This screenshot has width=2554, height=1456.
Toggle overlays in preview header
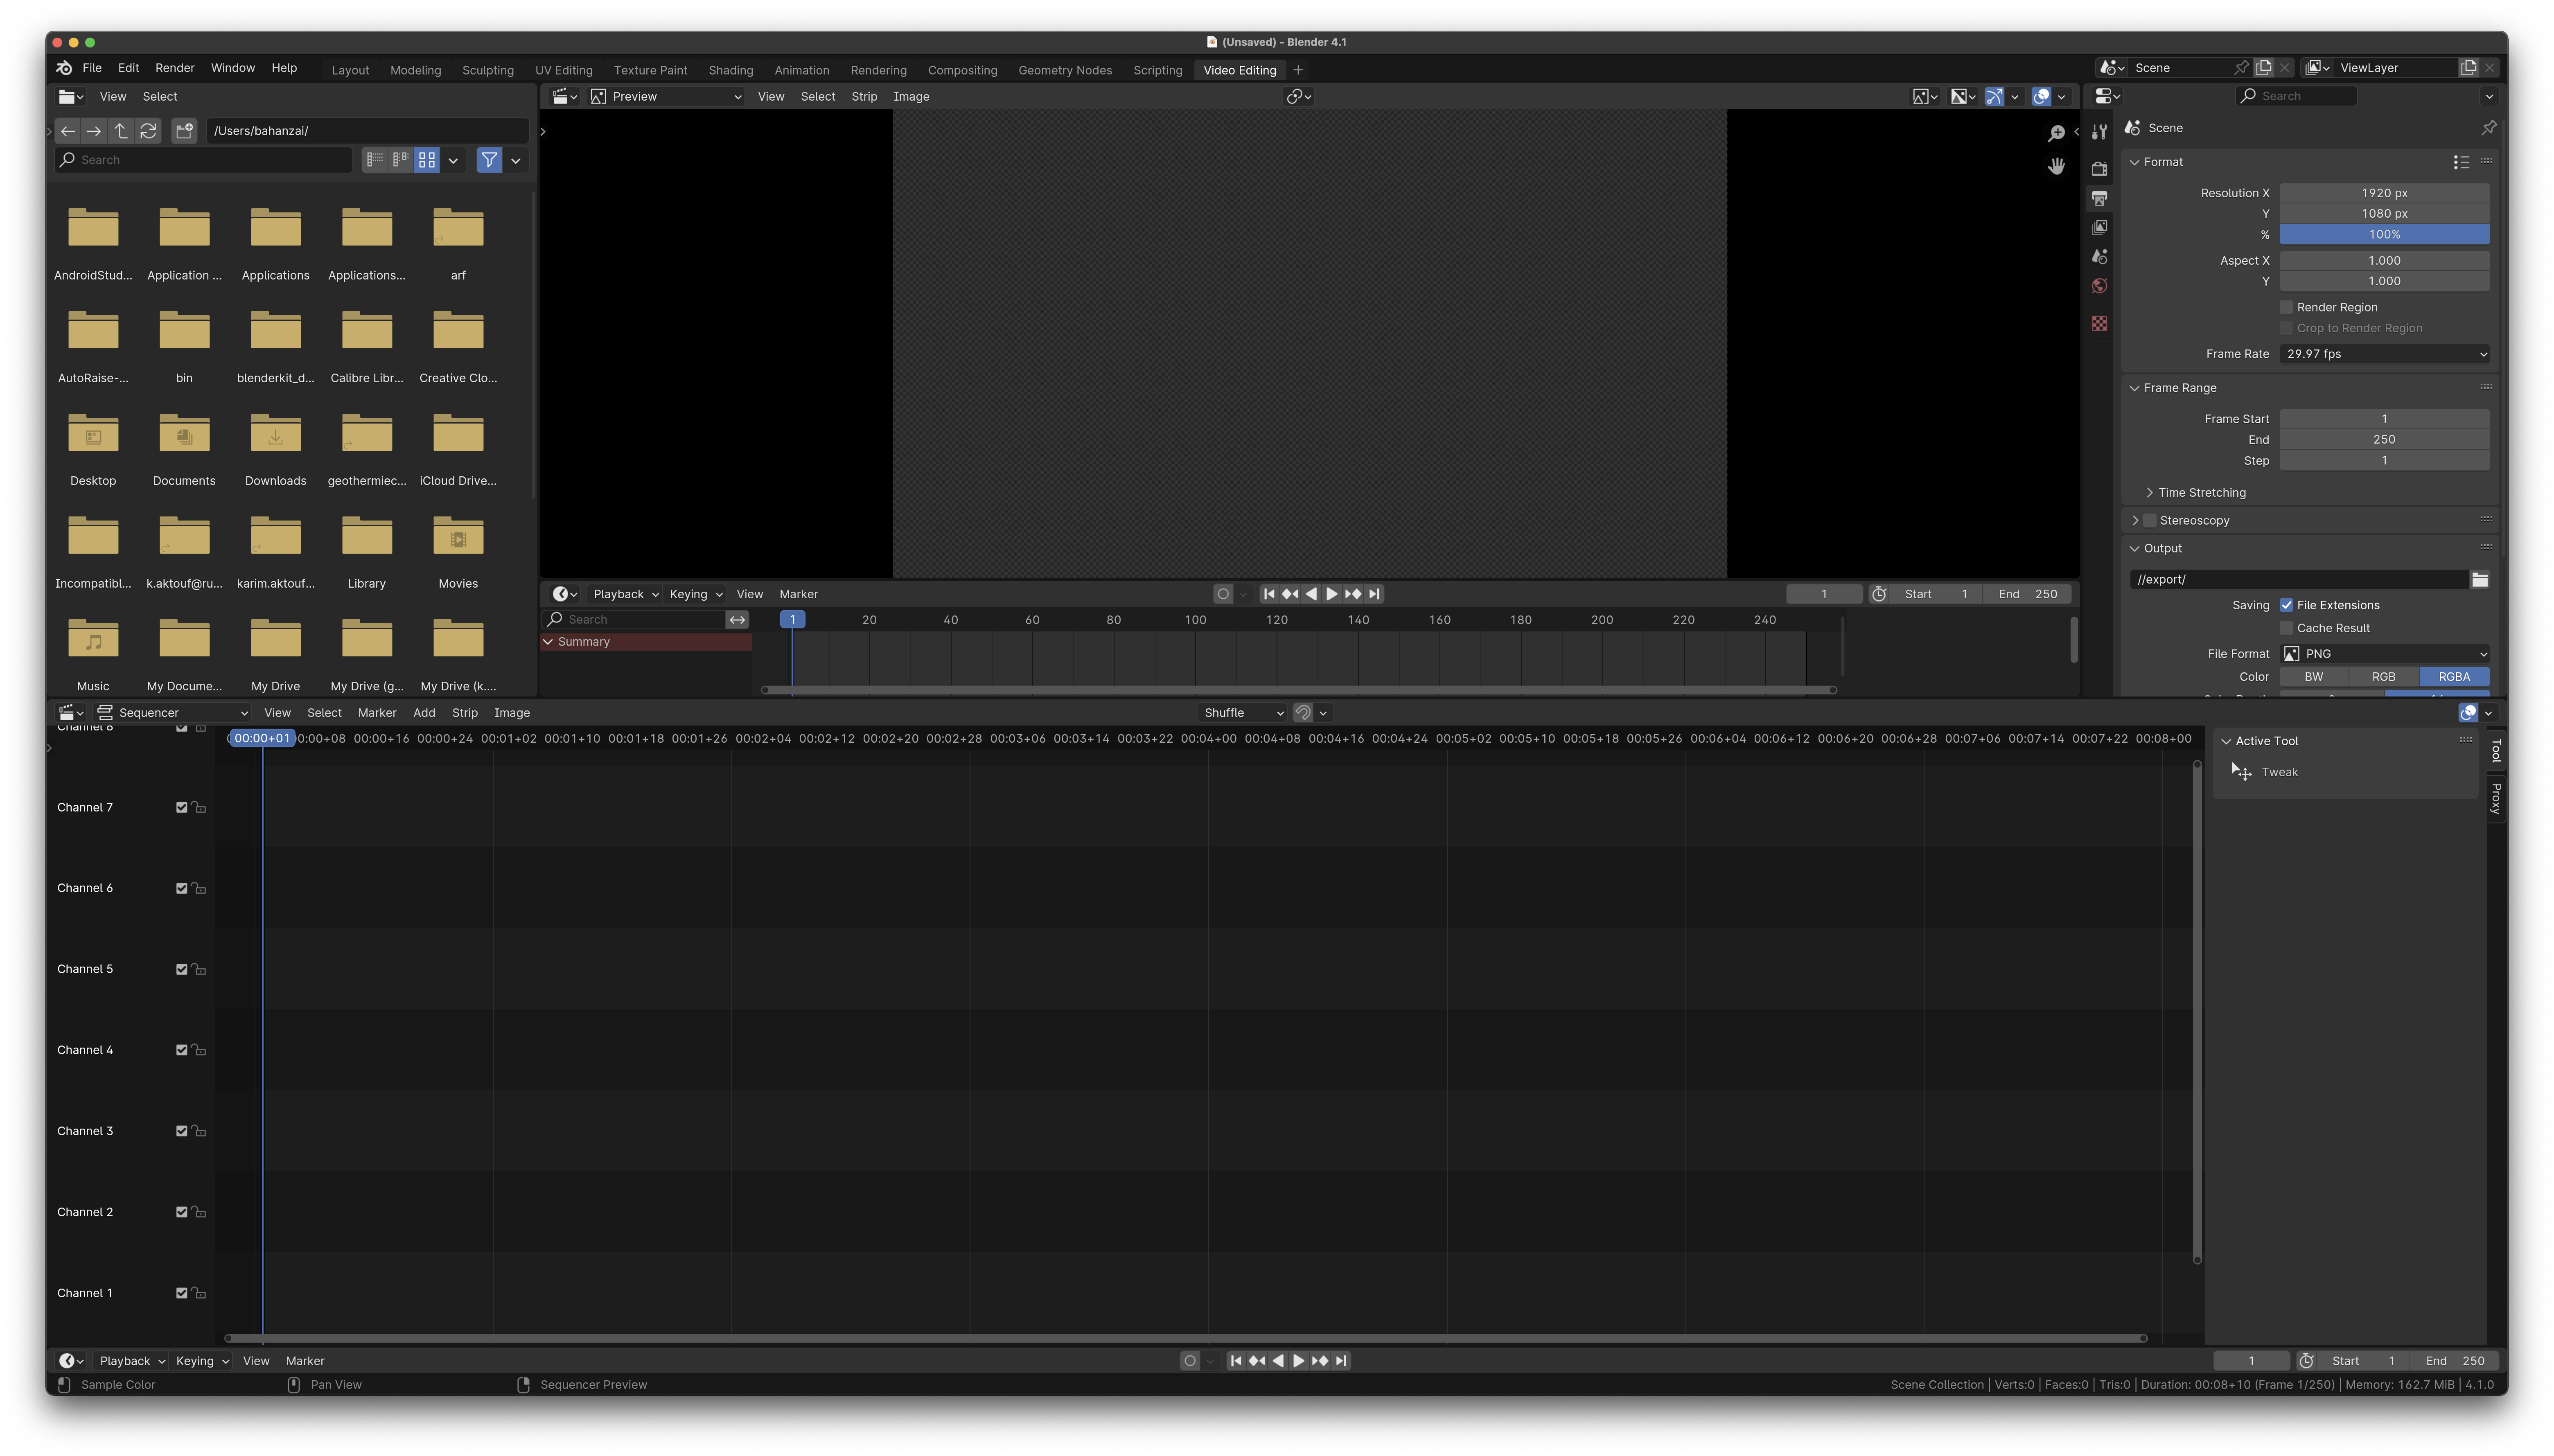click(2041, 97)
